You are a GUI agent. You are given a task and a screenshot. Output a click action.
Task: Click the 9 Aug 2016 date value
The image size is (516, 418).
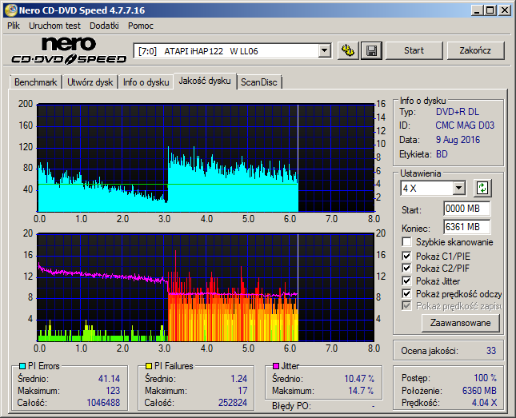[458, 140]
